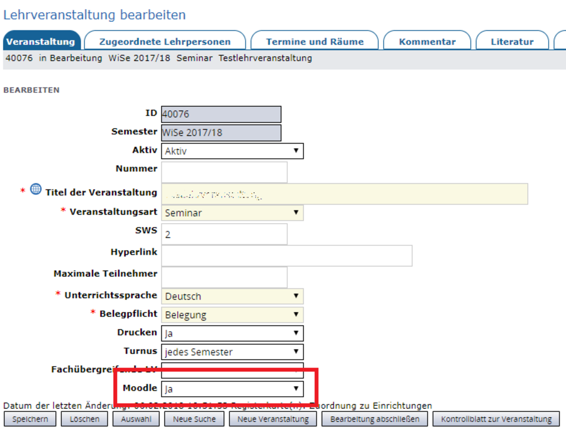The width and height of the screenshot is (566, 435).
Task: Expand the Belegpflicht dropdown
Action: 232,315
